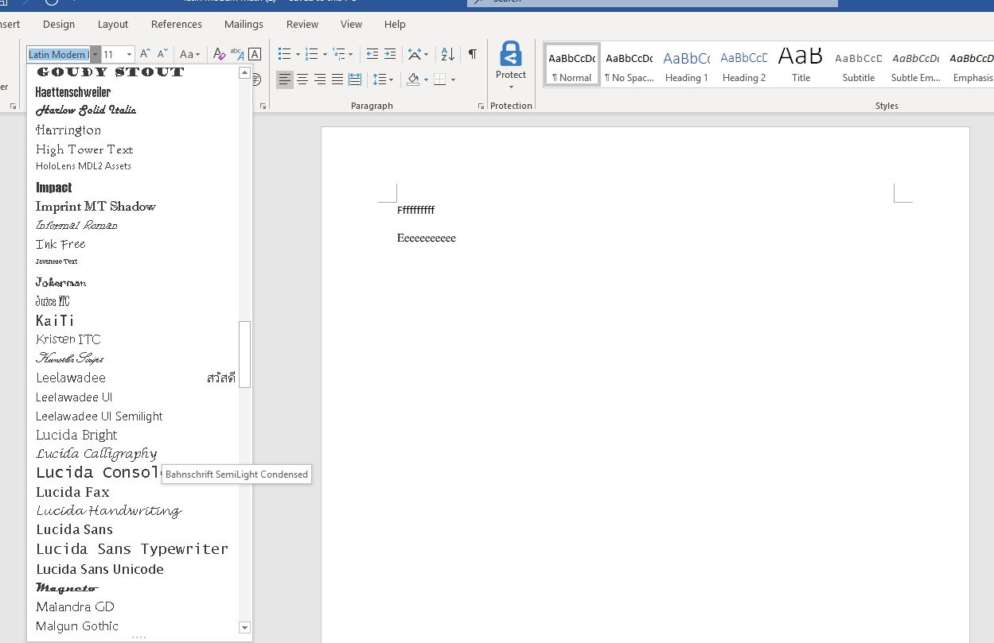Switch to the References tab
Image resolution: width=994 pixels, height=643 pixels.
coord(177,25)
